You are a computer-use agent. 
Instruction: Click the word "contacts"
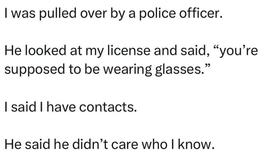click(108, 107)
